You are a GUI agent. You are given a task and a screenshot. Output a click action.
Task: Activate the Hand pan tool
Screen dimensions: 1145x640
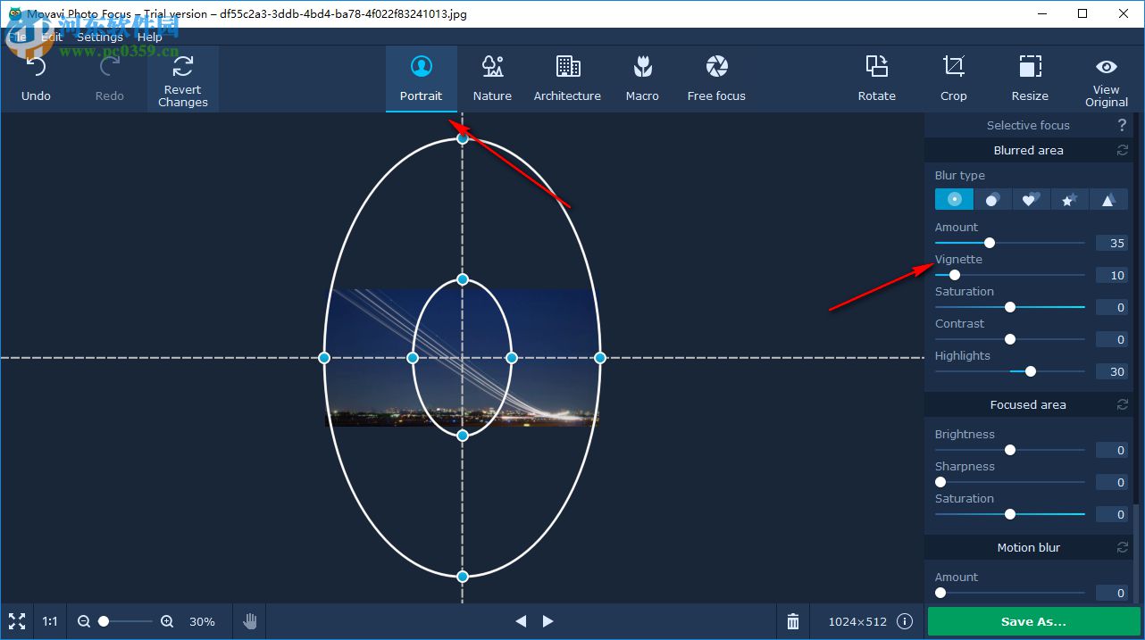point(250,621)
